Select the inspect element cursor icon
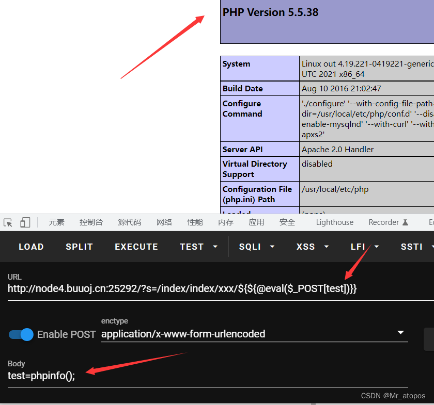434x405 pixels. 8,222
